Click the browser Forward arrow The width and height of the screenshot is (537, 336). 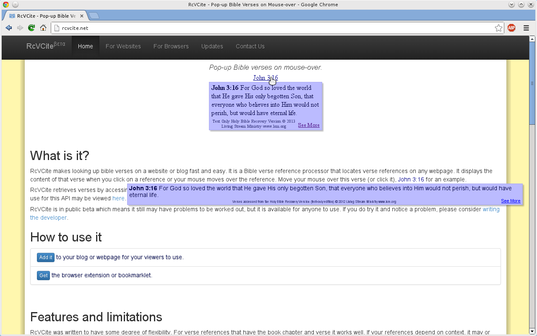[x=20, y=28]
